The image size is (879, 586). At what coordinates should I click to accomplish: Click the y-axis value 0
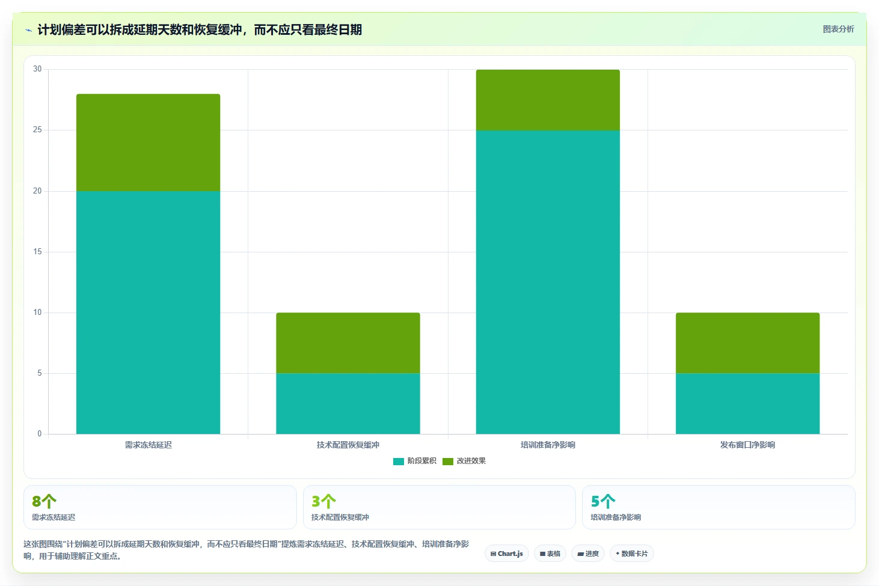(x=40, y=434)
